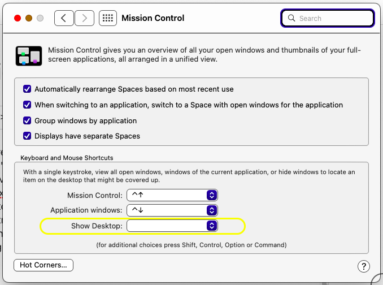The height and width of the screenshot is (285, 383).
Task: Open help with the question mark button
Action: click(364, 266)
